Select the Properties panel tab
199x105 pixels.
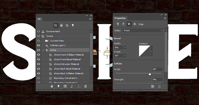pyautogui.click(x=120, y=18)
